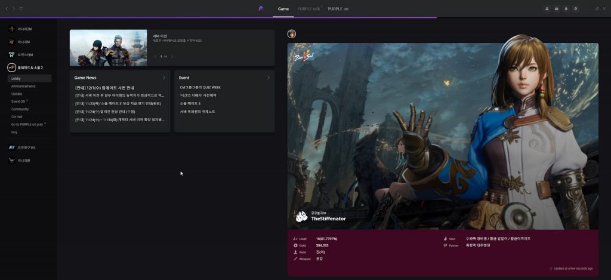Open the Pro Baseball H3 game icon
The height and width of the screenshot is (280, 611).
(x=12, y=147)
